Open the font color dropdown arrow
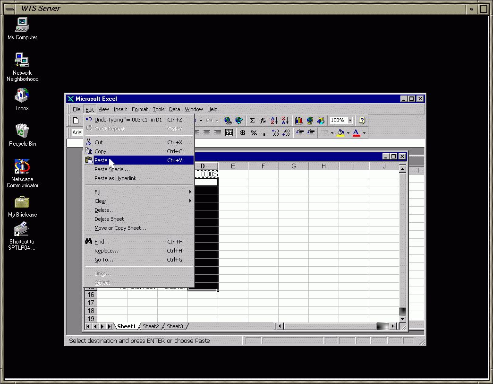The height and width of the screenshot is (384, 493). (364, 133)
